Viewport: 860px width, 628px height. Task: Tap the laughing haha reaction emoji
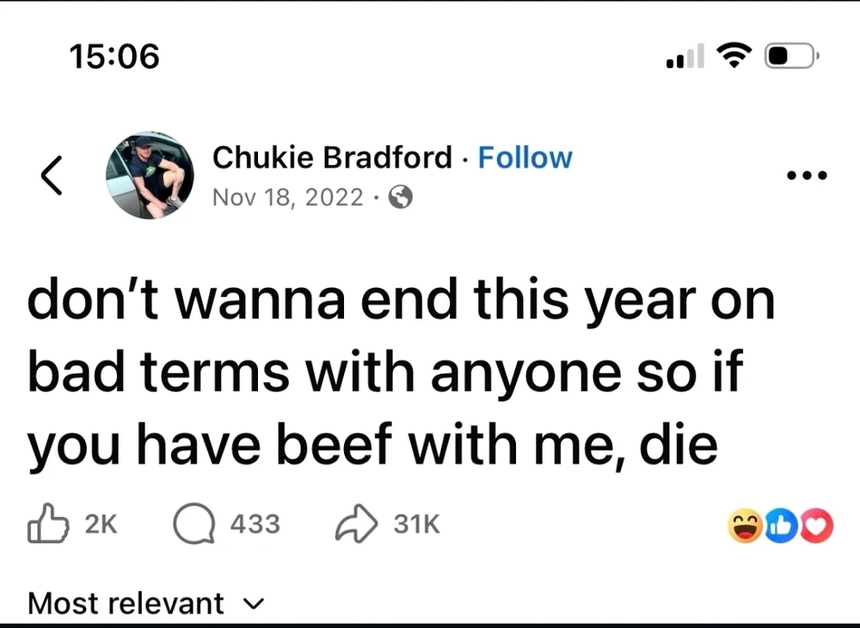coord(745,527)
